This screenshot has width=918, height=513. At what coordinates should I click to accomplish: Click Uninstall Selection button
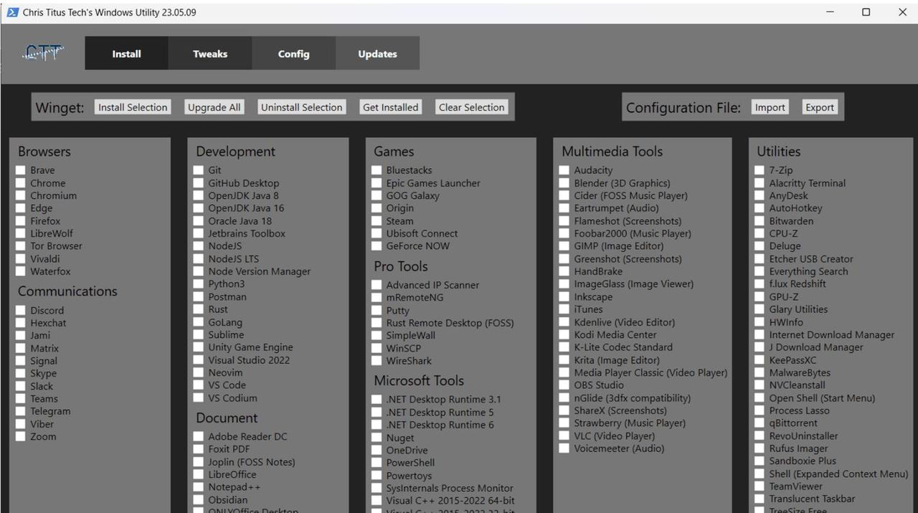301,108
